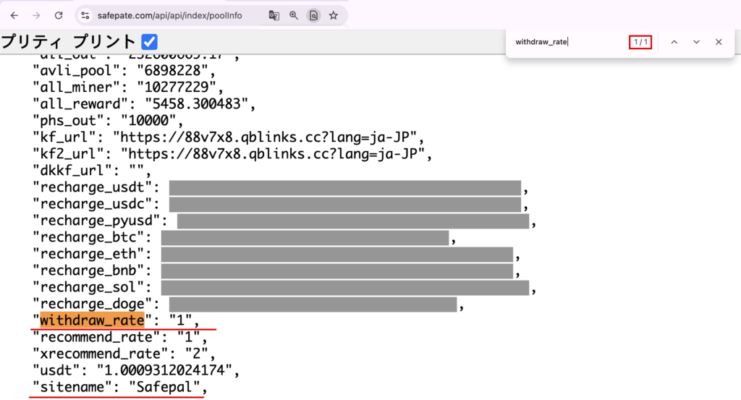Click the usdt value 1.0009312024174
Viewport: 741px width, 400px height.
(x=164, y=371)
